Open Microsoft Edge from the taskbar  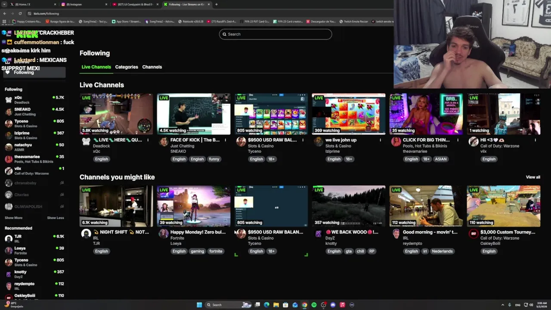pos(266,305)
